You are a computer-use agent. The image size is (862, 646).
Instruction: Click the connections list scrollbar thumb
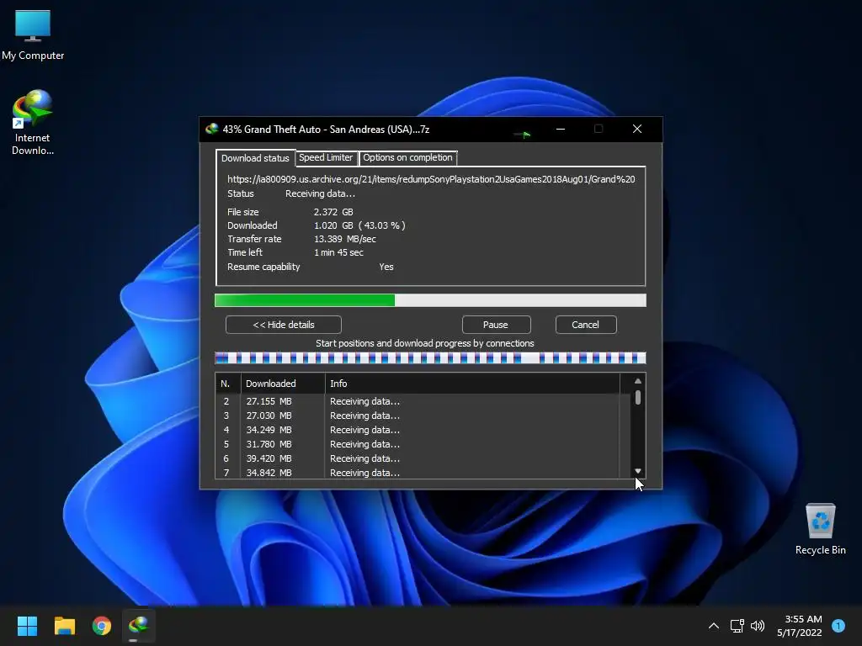[x=638, y=397]
